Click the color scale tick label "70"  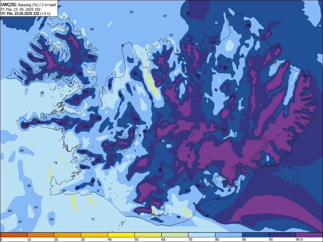click(190, 239)
